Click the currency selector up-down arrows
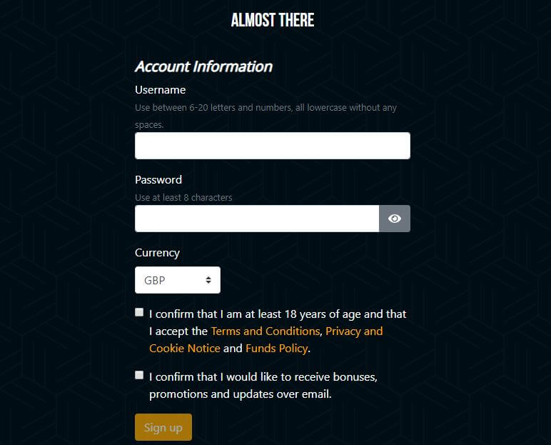The height and width of the screenshot is (445, 551). (208, 280)
